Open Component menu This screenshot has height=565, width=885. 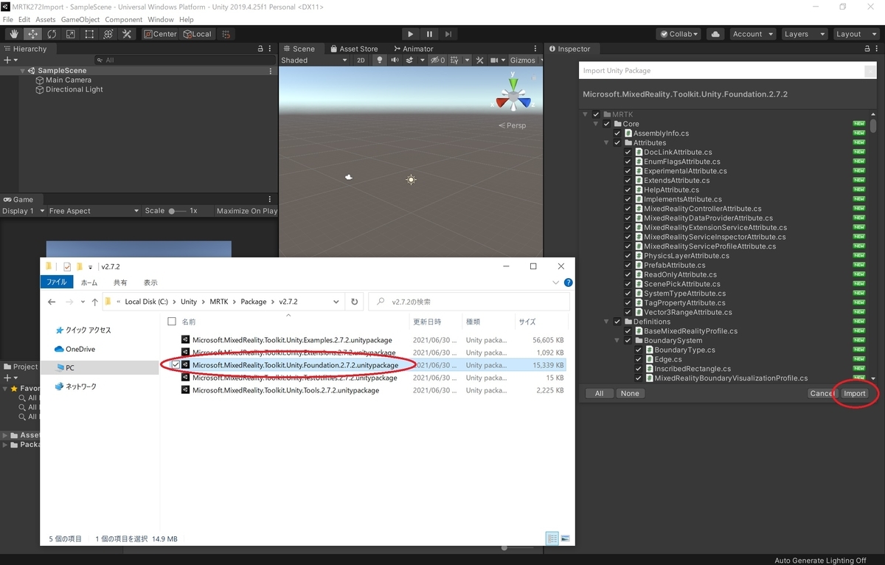click(124, 19)
